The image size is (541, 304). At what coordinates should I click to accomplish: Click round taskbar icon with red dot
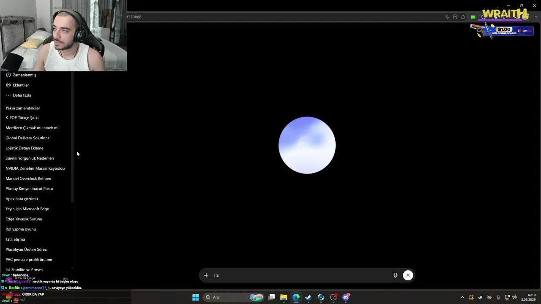click(333, 297)
